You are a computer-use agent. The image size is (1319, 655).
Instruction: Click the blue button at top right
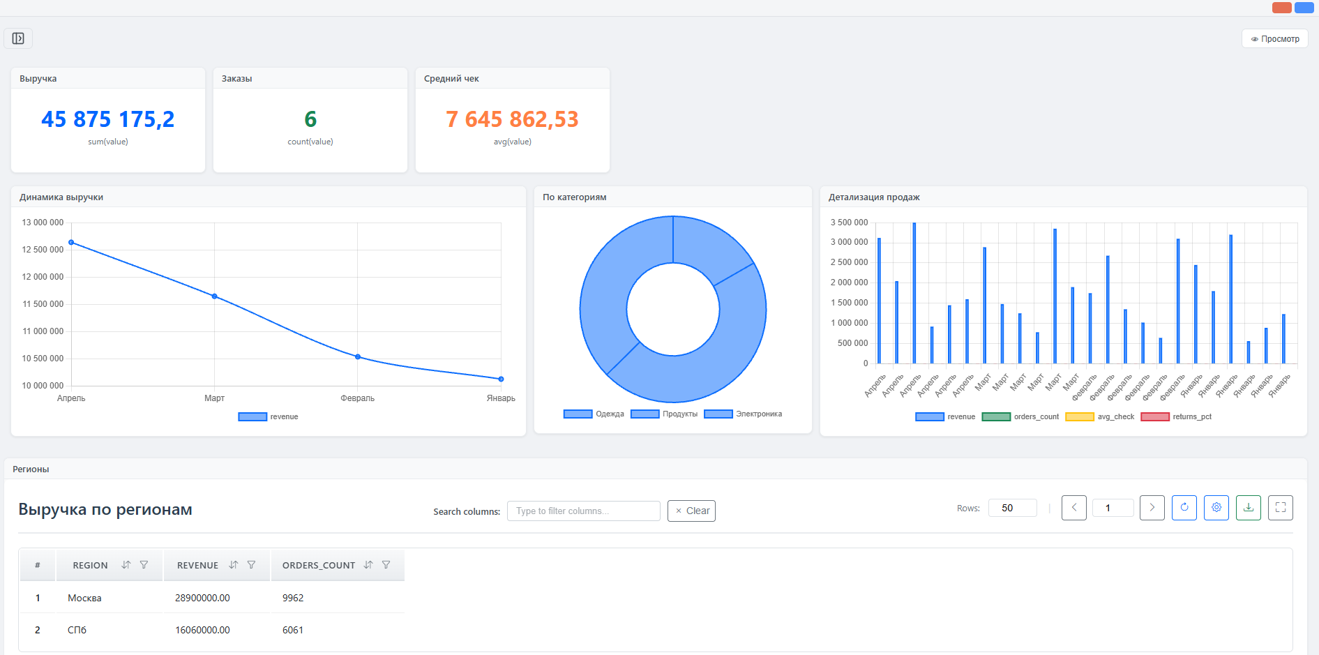[x=1304, y=8]
